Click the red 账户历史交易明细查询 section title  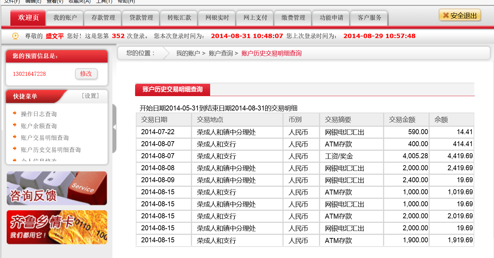(x=172, y=89)
